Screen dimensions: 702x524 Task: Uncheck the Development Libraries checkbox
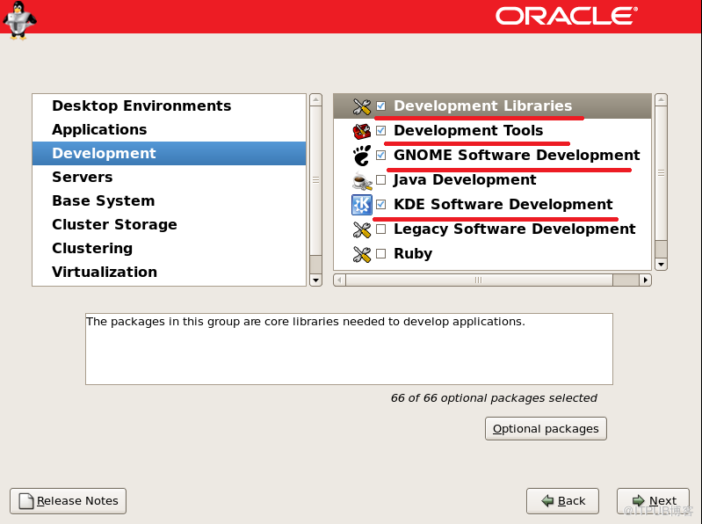(381, 106)
